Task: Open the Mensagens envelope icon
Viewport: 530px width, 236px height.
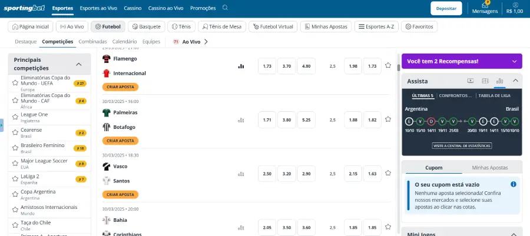Action: click(x=485, y=5)
